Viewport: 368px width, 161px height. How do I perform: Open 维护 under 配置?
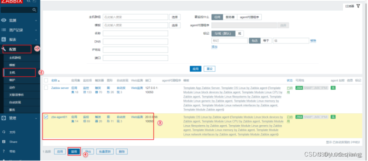coord(12,80)
